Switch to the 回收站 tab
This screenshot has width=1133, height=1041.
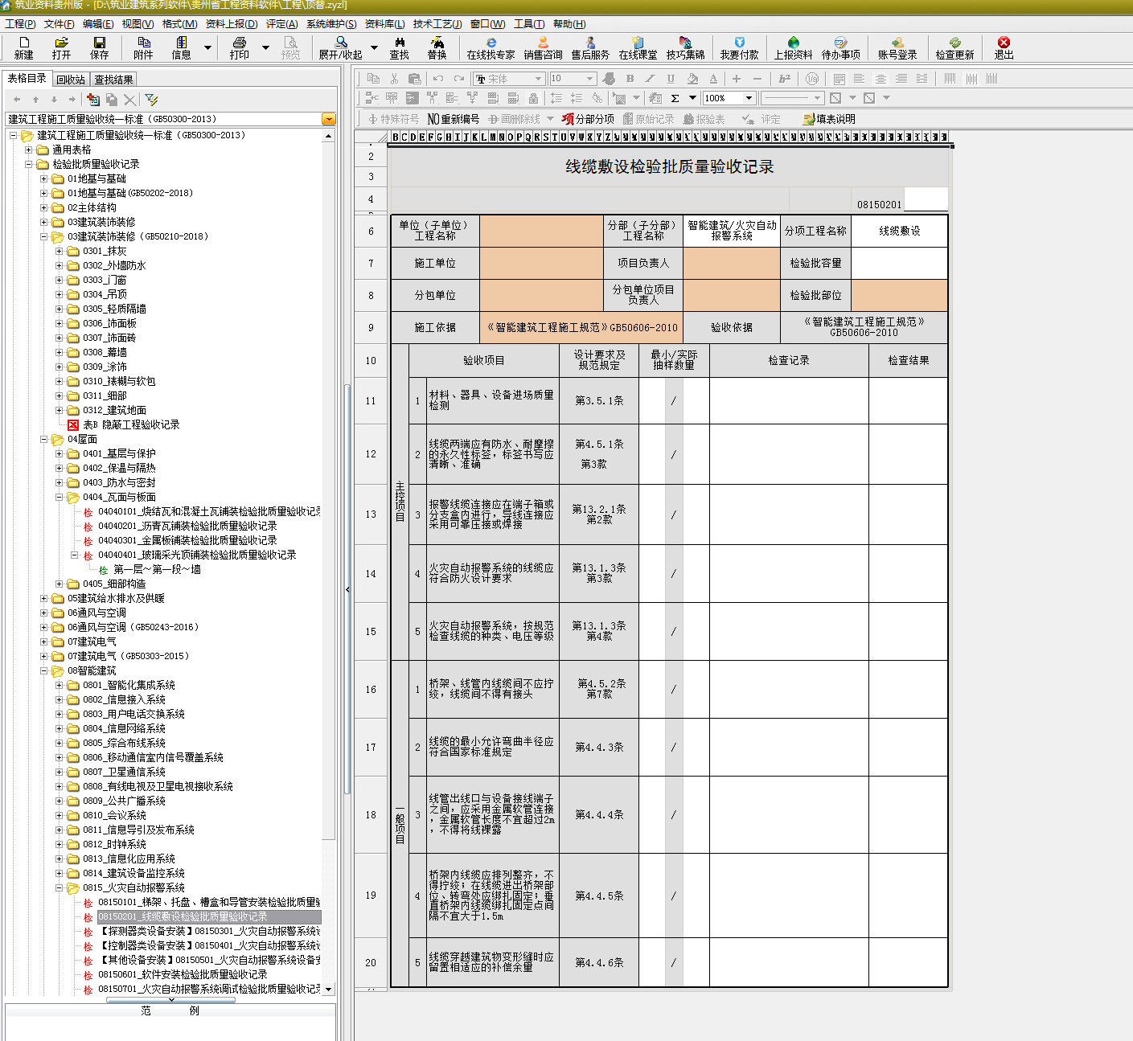pos(71,80)
